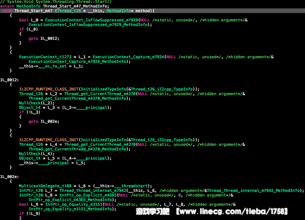Place cursor on the 'if (!L_3)' condition

[x=30, y=112]
